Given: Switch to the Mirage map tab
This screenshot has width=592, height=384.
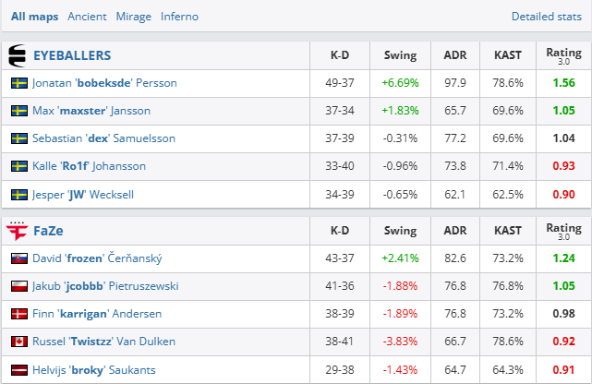Looking at the screenshot, I should point(133,17).
